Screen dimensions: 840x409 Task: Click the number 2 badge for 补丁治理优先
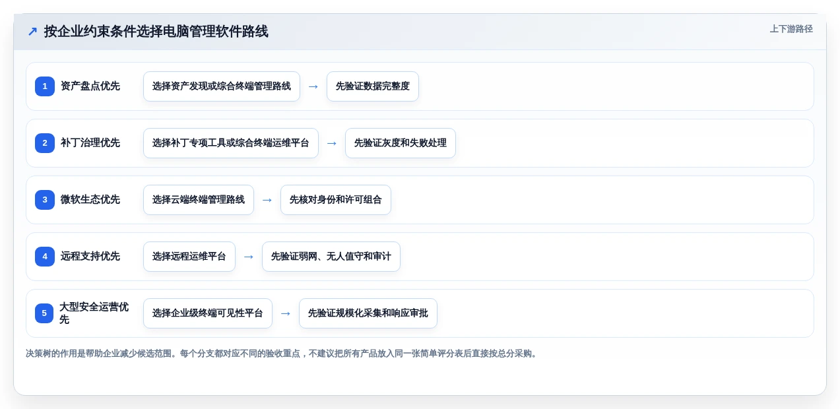tap(45, 143)
